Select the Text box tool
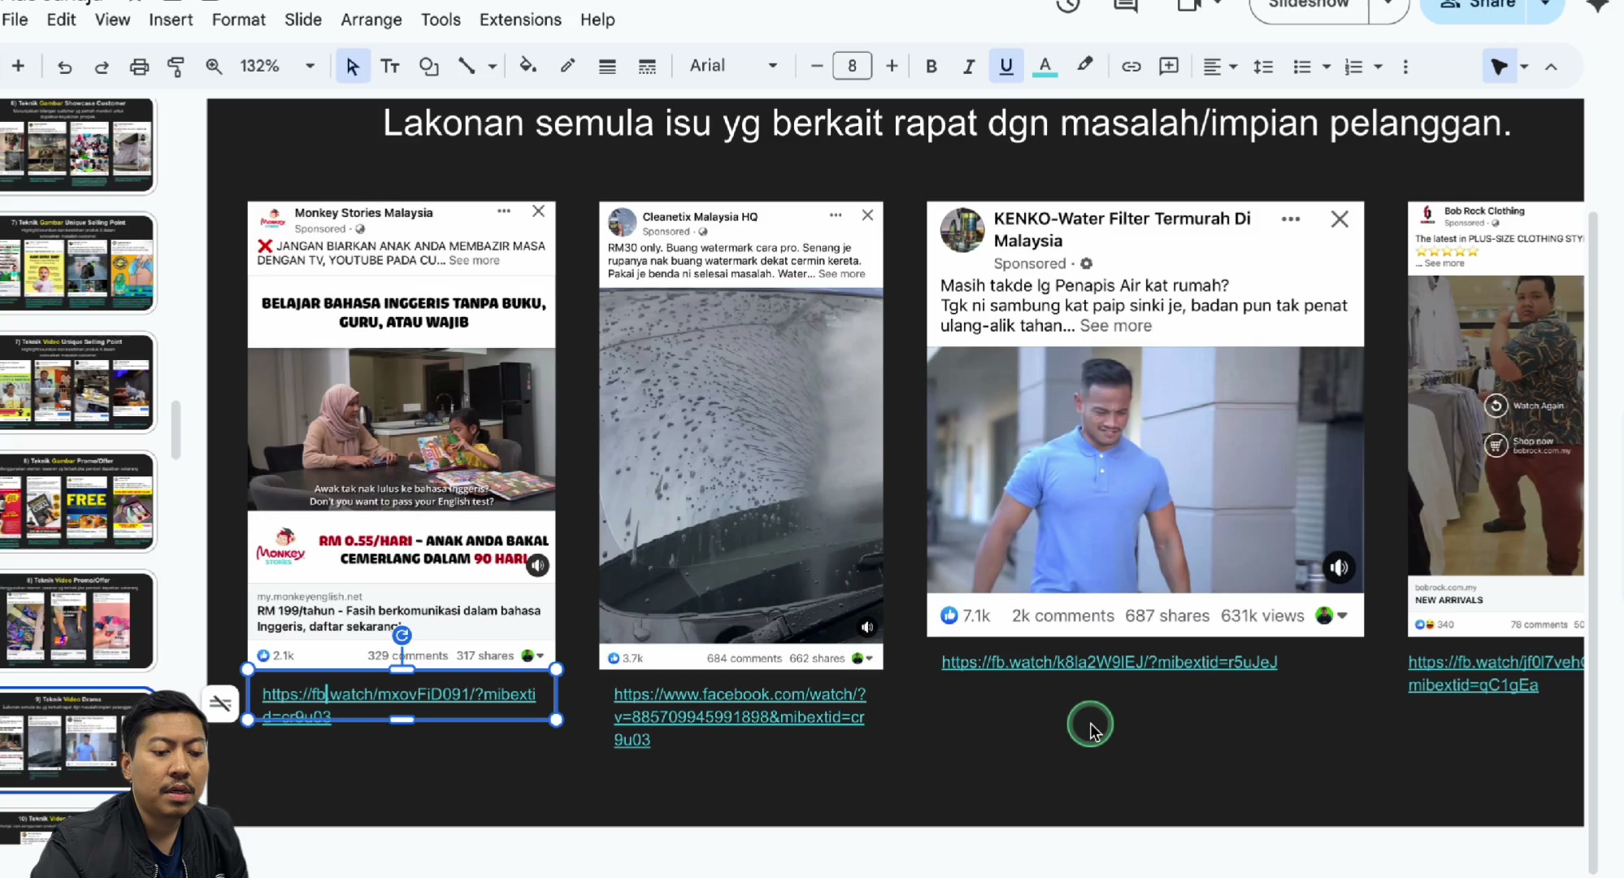This screenshot has height=878, width=1624. pos(390,67)
